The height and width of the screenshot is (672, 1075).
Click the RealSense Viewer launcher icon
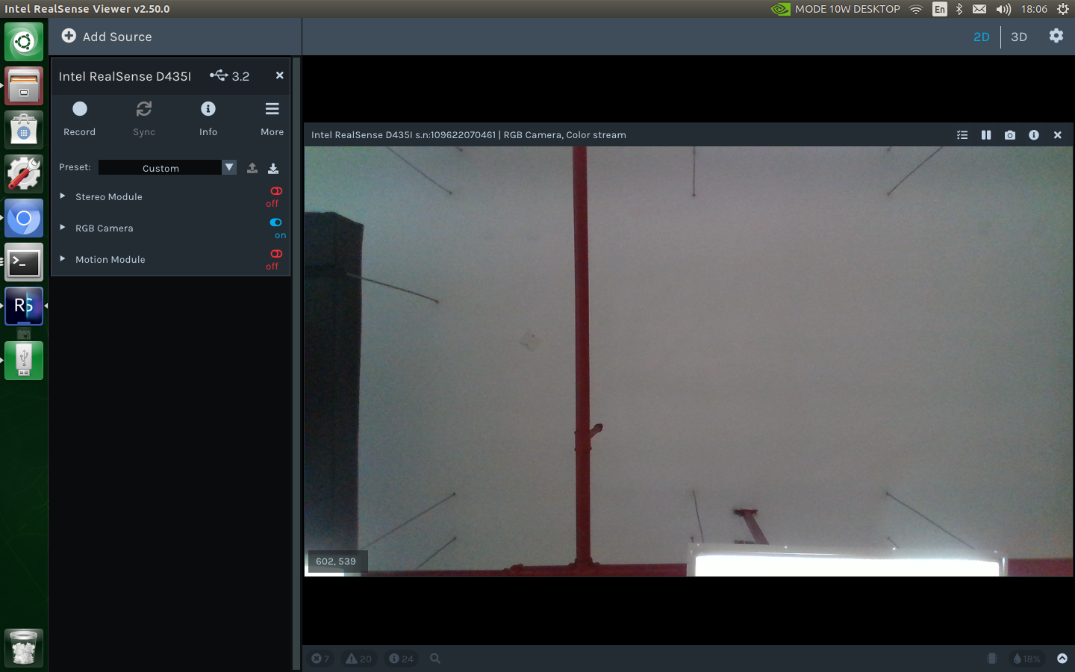tap(24, 306)
